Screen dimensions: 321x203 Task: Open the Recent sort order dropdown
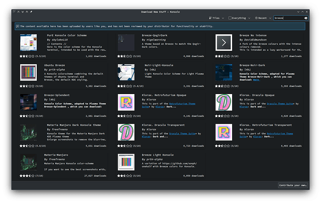tap(263, 18)
